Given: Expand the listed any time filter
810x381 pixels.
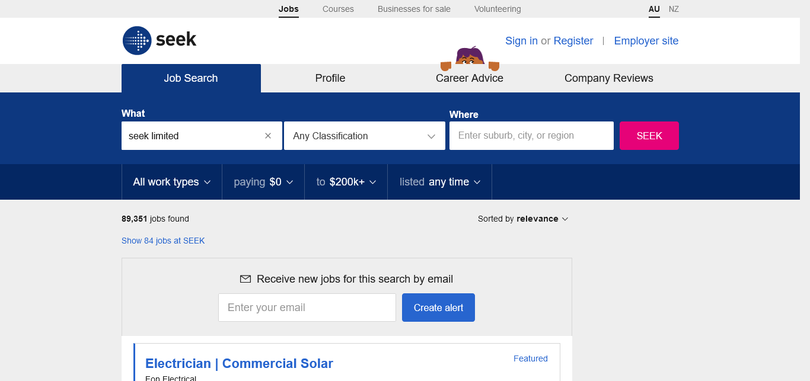Looking at the screenshot, I should (439, 182).
